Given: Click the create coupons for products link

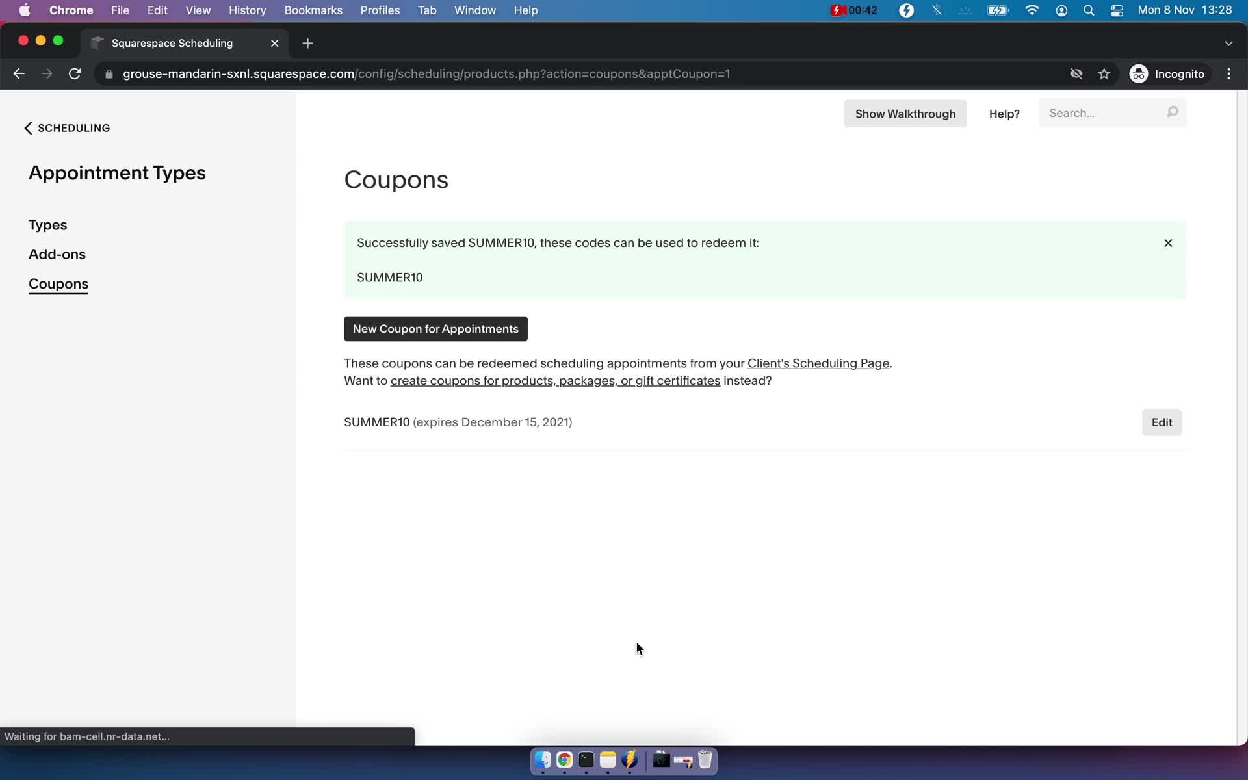Looking at the screenshot, I should pos(555,380).
